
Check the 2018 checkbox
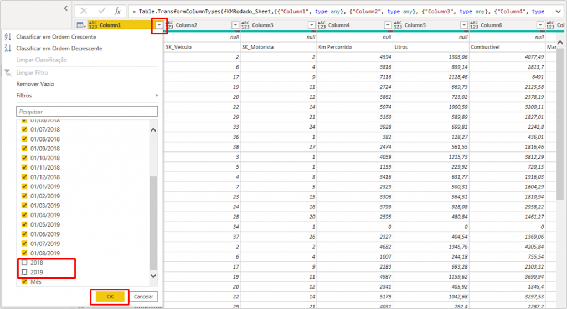point(24,263)
